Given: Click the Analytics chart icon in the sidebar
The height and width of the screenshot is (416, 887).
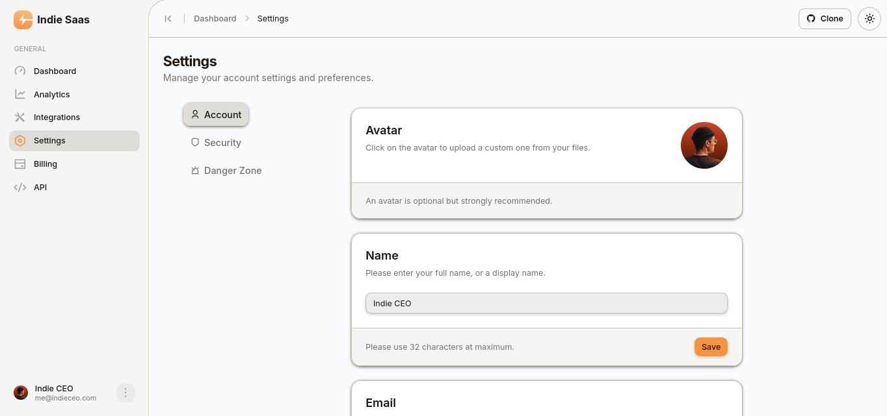Looking at the screenshot, I should [x=20, y=94].
